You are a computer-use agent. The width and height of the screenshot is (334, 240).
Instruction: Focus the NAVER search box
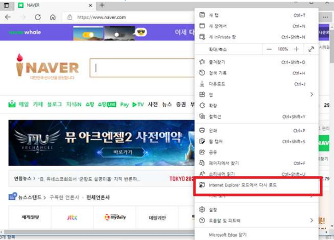coord(142,68)
